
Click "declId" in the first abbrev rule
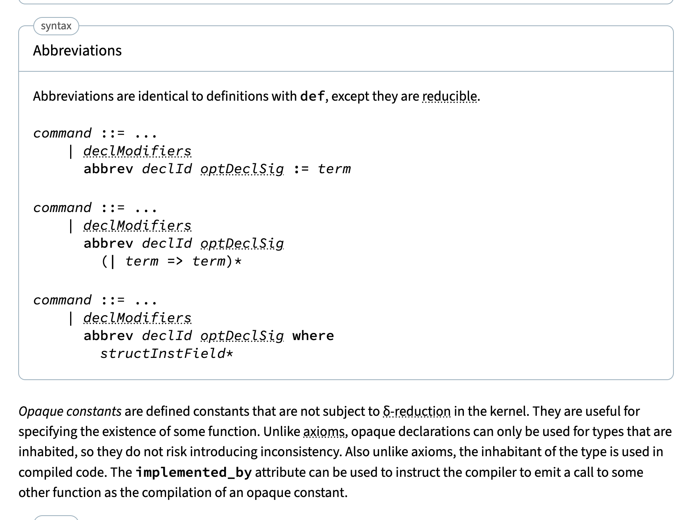pyautogui.click(x=167, y=169)
